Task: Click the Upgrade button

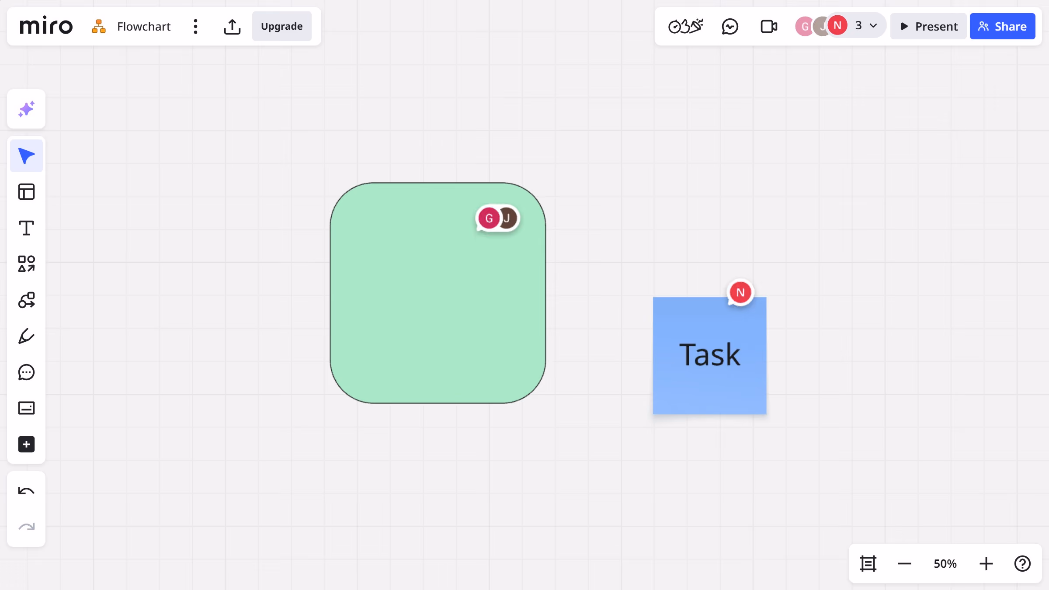Action: coord(282,26)
